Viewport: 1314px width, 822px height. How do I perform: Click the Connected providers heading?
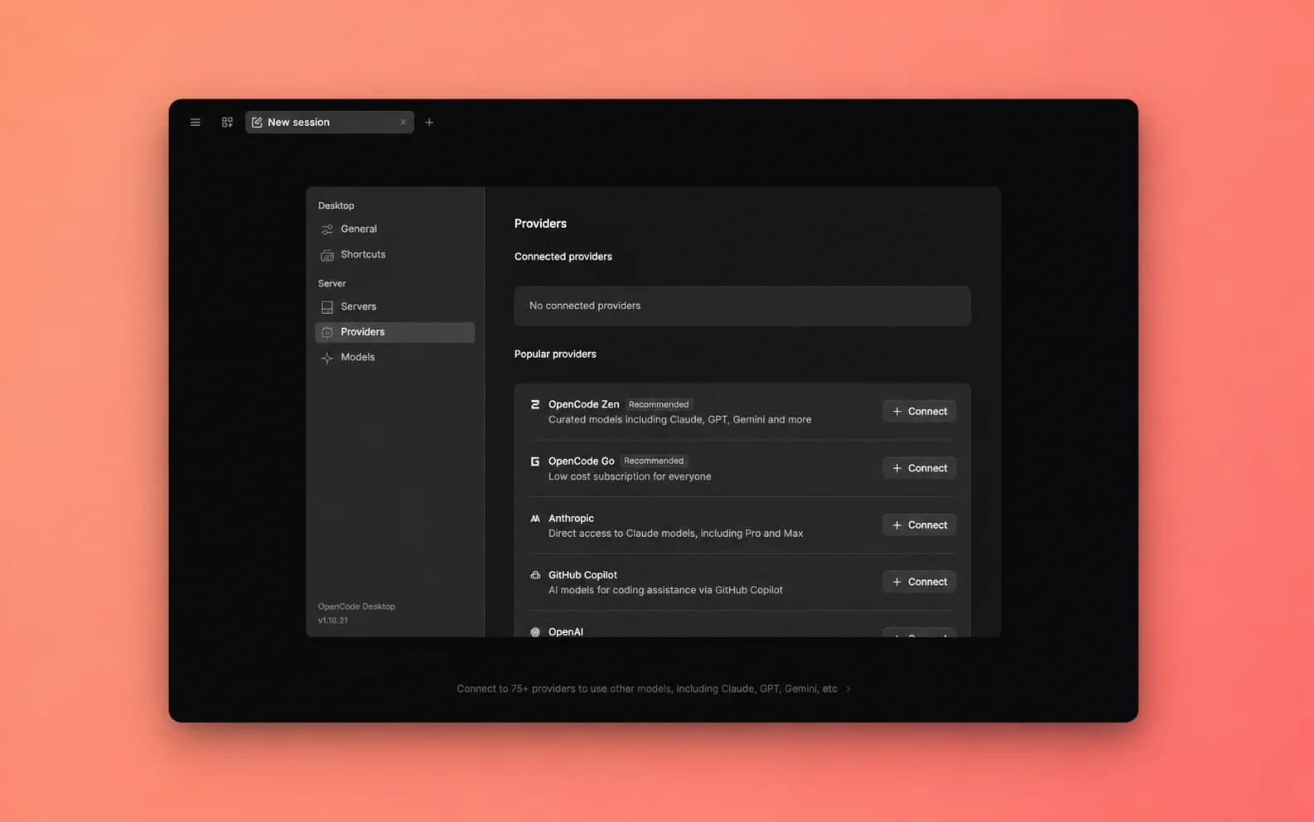point(563,257)
